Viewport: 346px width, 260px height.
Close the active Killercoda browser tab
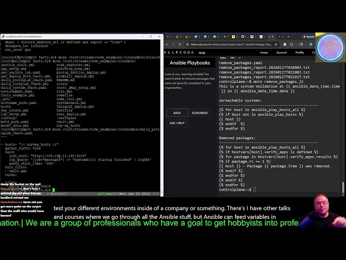[272, 37]
